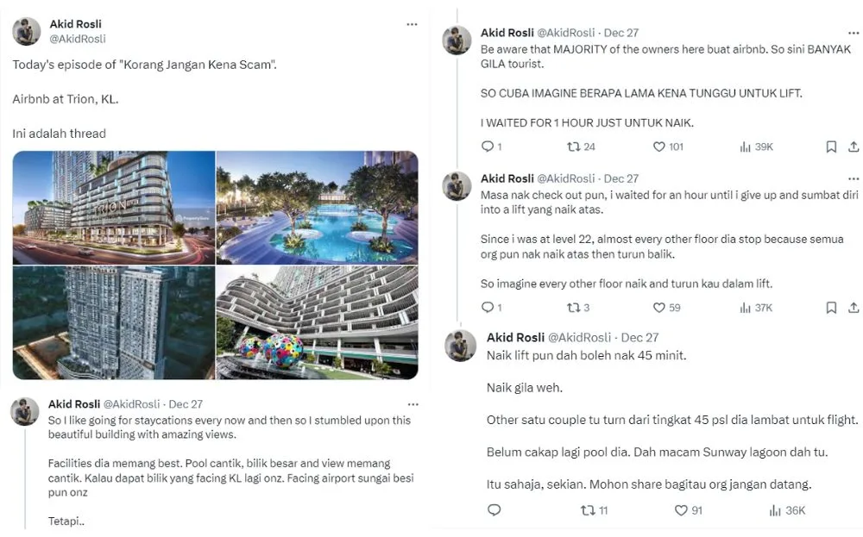Reply to the 1 HOUR lift wait tweet

487,147
